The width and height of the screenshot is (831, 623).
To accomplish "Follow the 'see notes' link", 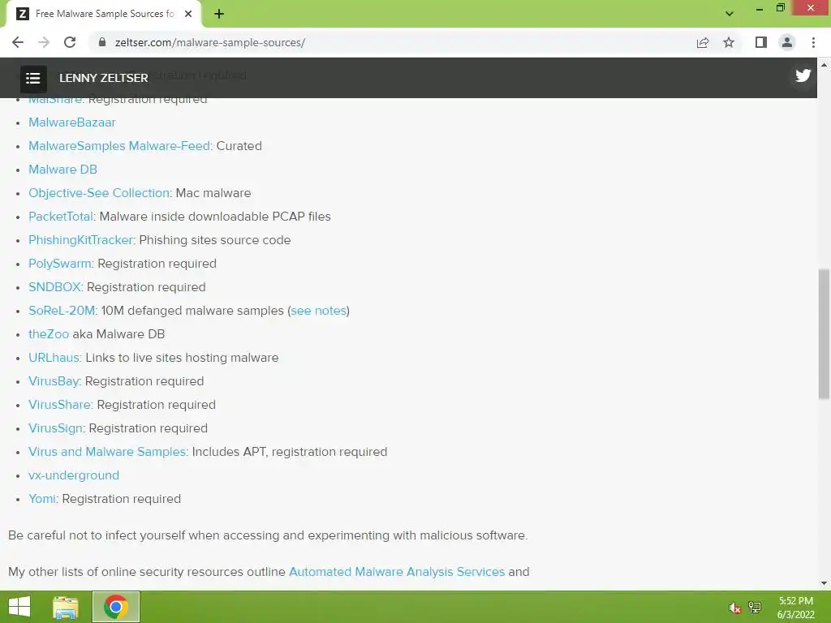I will pos(318,311).
